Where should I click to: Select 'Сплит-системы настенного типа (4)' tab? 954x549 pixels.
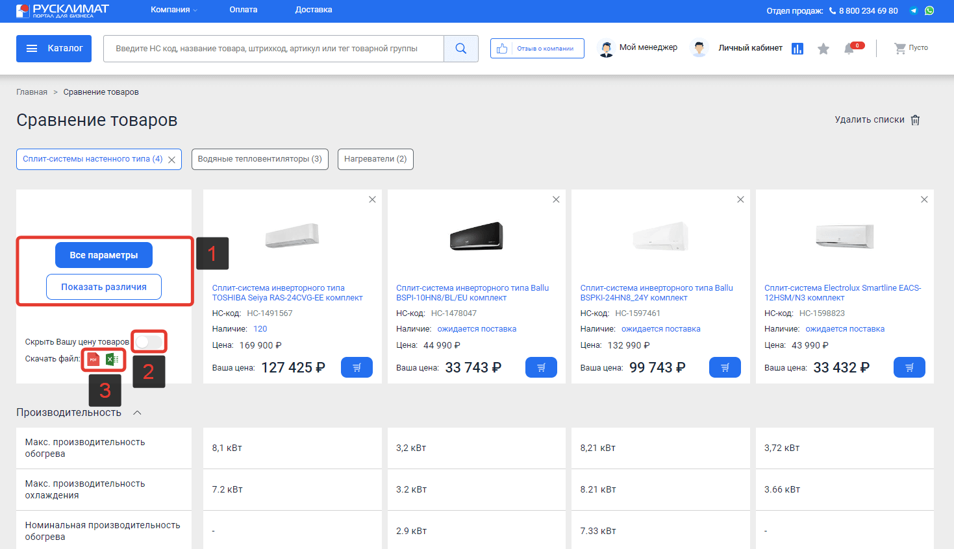click(x=93, y=159)
